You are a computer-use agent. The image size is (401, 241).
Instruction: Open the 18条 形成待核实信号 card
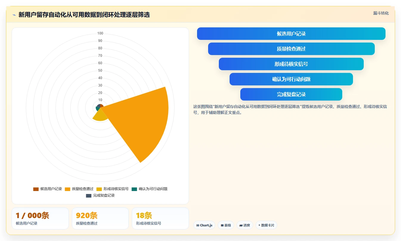[x=160, y=218]
